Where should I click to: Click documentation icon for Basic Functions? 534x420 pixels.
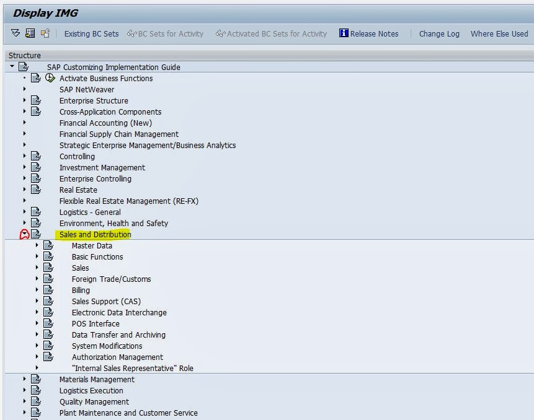click(x=48, y=256)
